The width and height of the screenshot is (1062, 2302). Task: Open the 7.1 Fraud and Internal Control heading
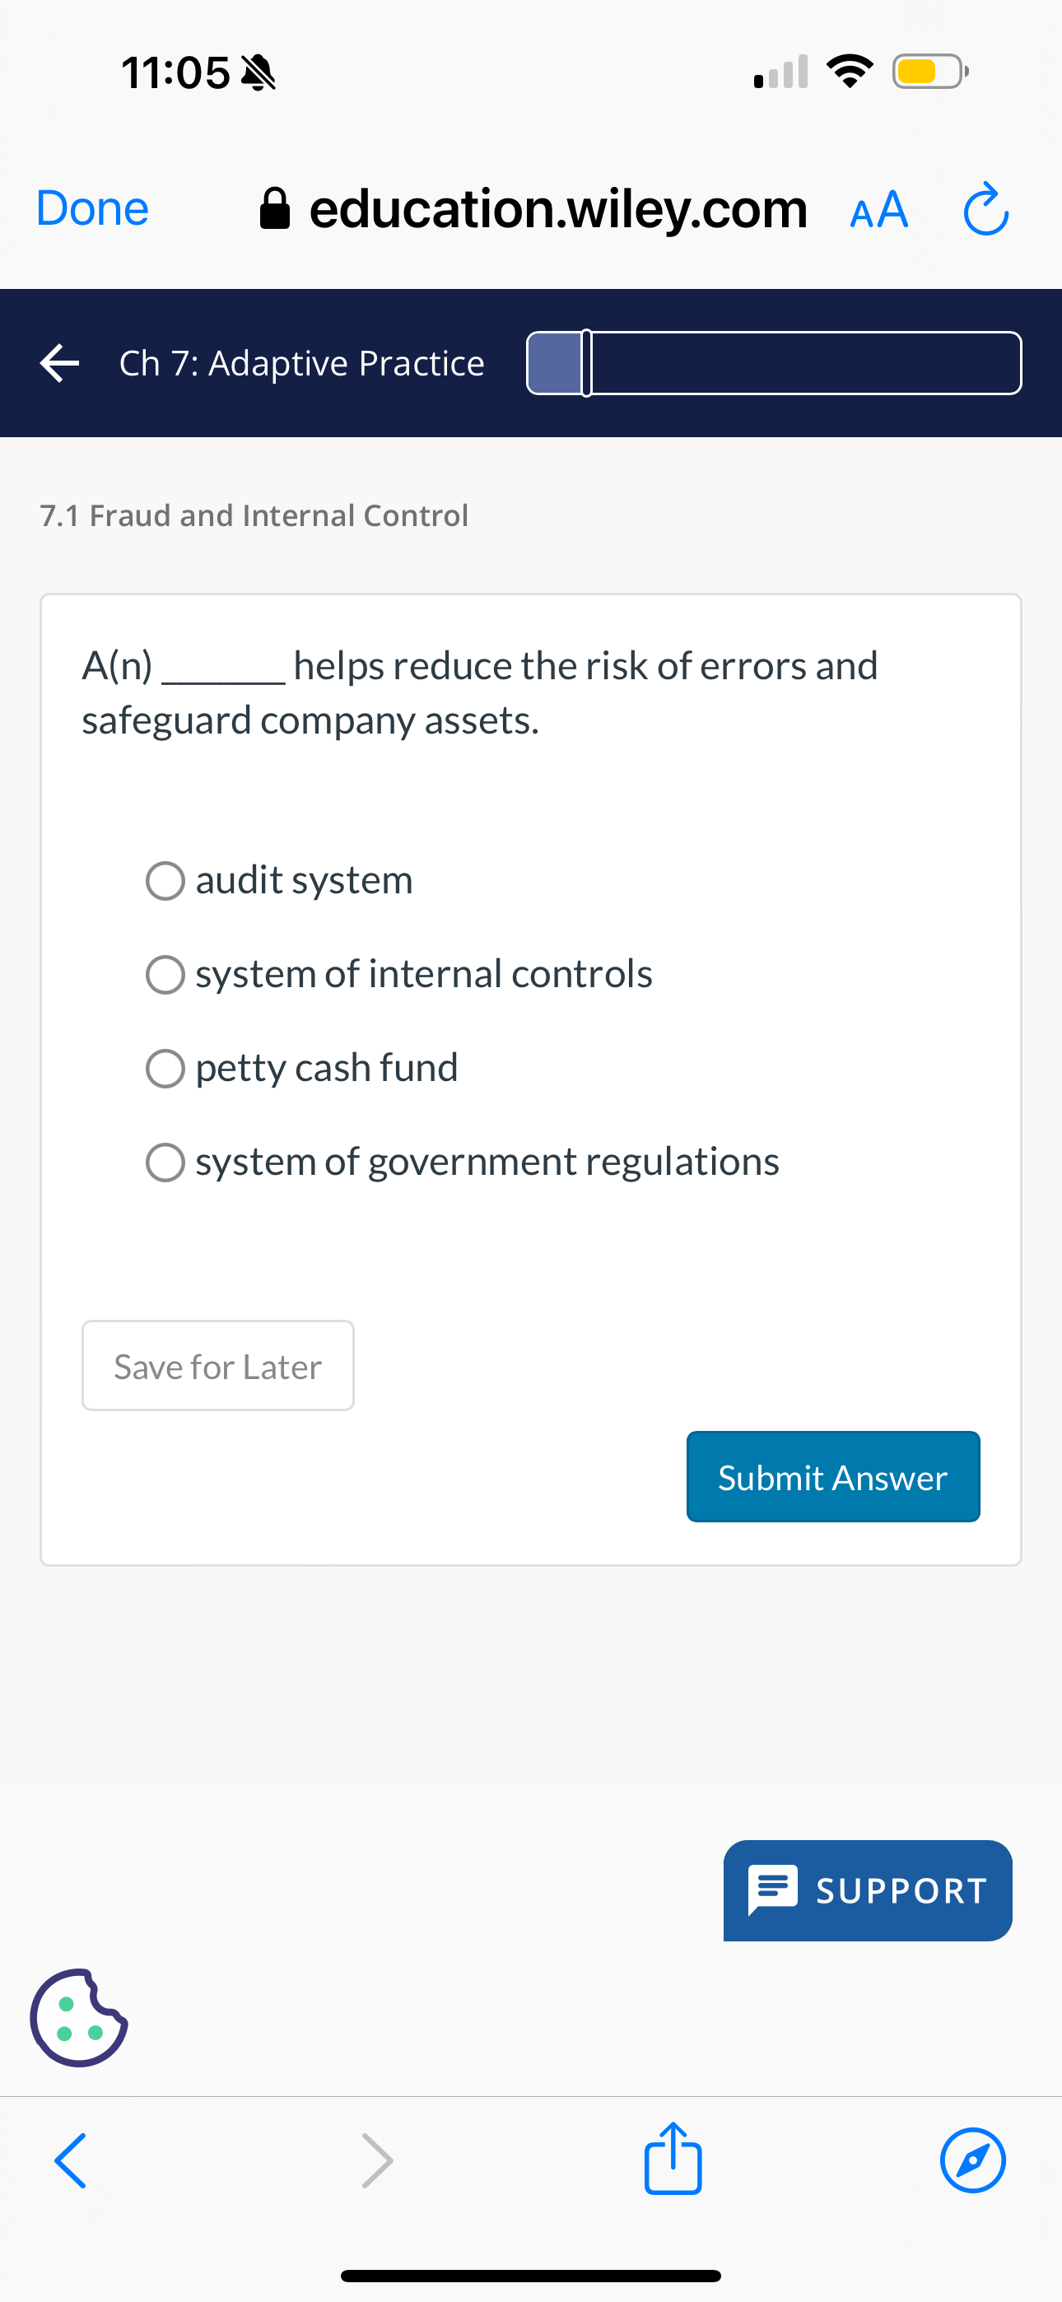(x=254, y=515)
